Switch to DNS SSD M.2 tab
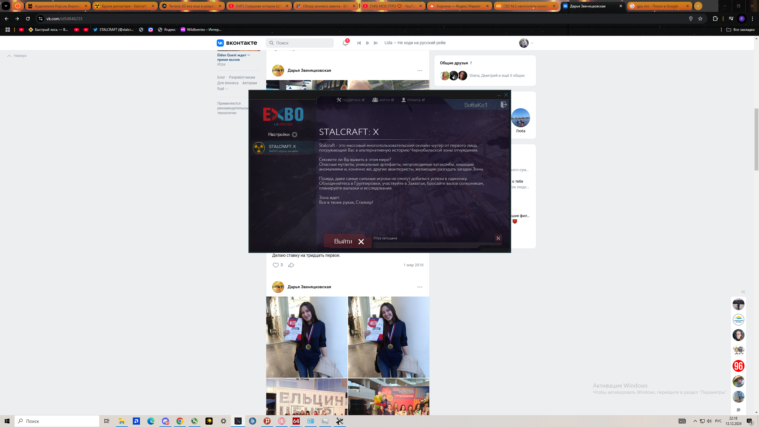The width and height of the screenshot is (759, 427). [x=526, y=6]
